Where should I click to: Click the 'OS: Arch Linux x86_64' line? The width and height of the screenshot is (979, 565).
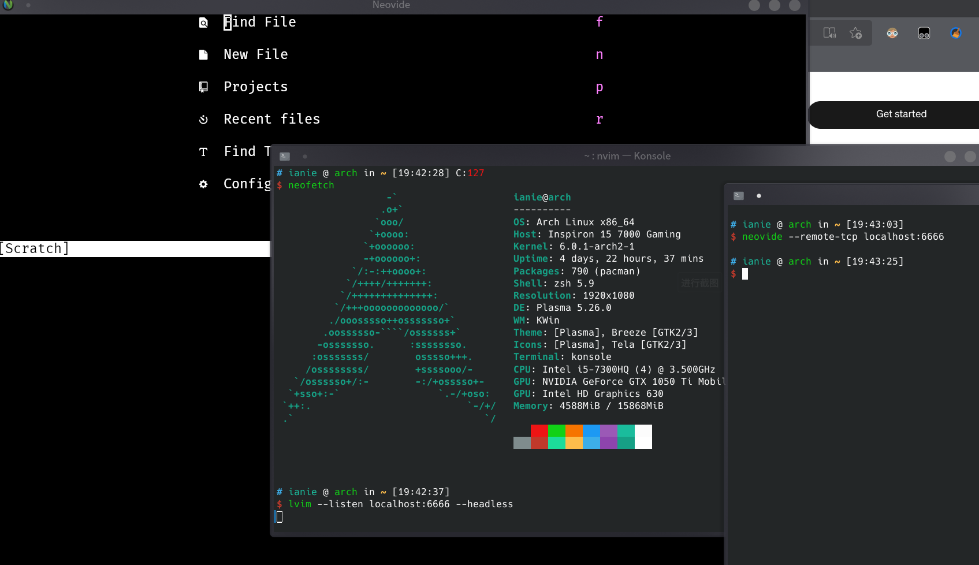click(x=574, y=222)
